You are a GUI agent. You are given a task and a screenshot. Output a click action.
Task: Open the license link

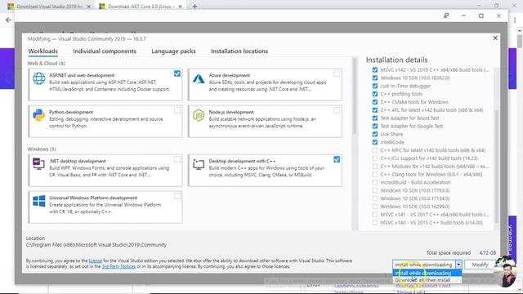click(x=95, y=261)
